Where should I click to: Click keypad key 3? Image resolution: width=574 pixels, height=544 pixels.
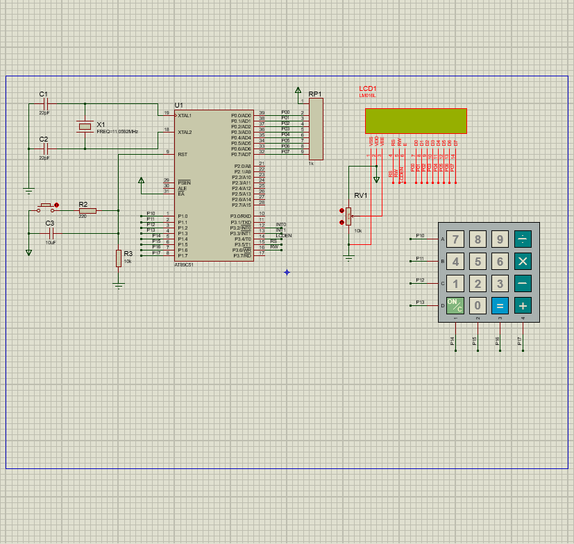tap(500, 284)
